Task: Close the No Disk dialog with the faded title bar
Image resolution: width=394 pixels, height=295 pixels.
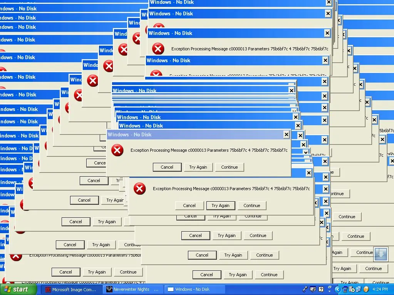Action: click(x=286, y=134)
